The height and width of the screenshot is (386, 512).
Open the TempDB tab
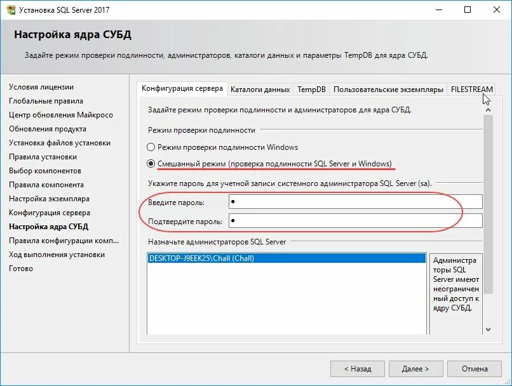pyautogui.click(x=311, y=90)
